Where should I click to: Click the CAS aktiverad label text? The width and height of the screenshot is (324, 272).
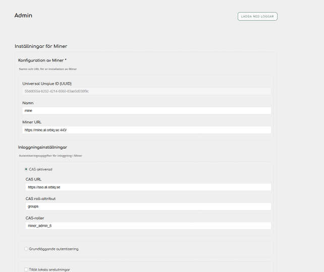point(40,169)
